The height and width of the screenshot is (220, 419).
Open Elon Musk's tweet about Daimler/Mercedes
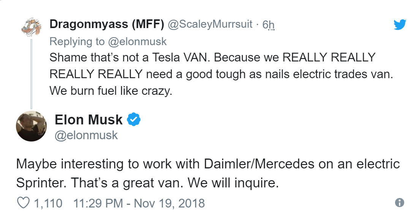pyautogui.click(x=208, y=173)
